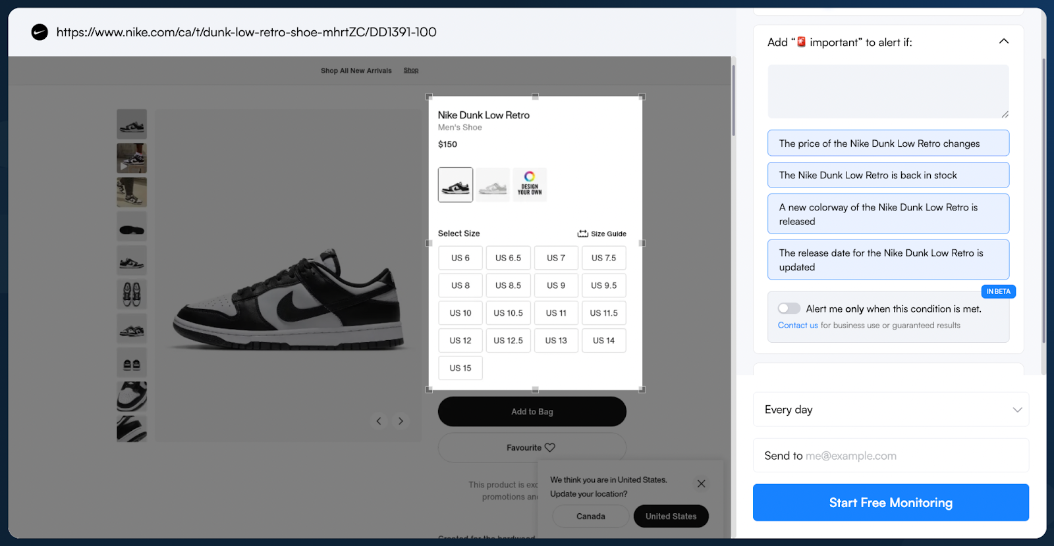Choose 'The release date for the Nike Dunk Low Retro is updated'
This screenshot has height=546, width=1054.
888,260
